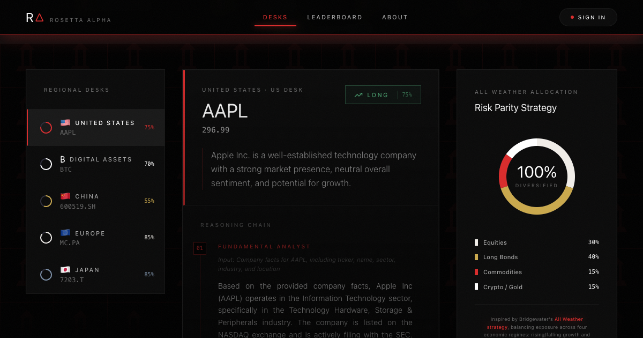The image size is (643, 338).
Task: Click the Rosetta Alpha triangle logo
Action: point(39,18)
